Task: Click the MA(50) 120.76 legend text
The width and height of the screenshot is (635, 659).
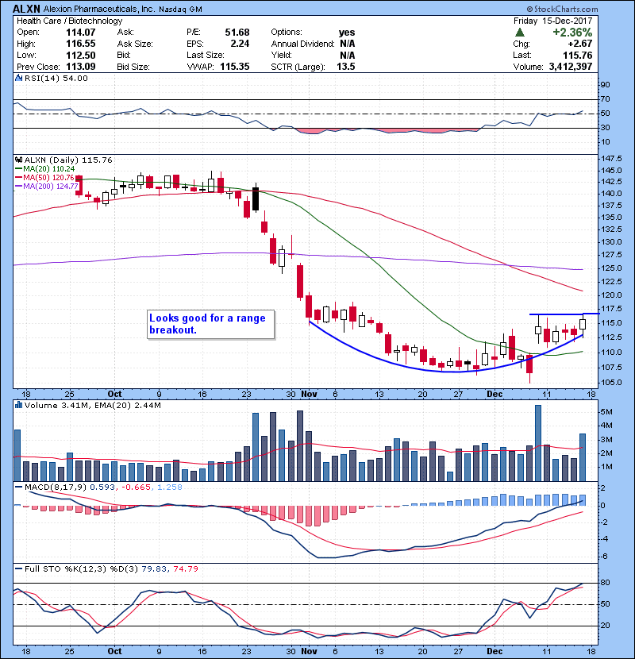Action: (x=48, y=177)
